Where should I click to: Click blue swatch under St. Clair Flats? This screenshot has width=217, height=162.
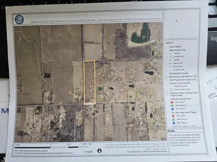[174, 123]
